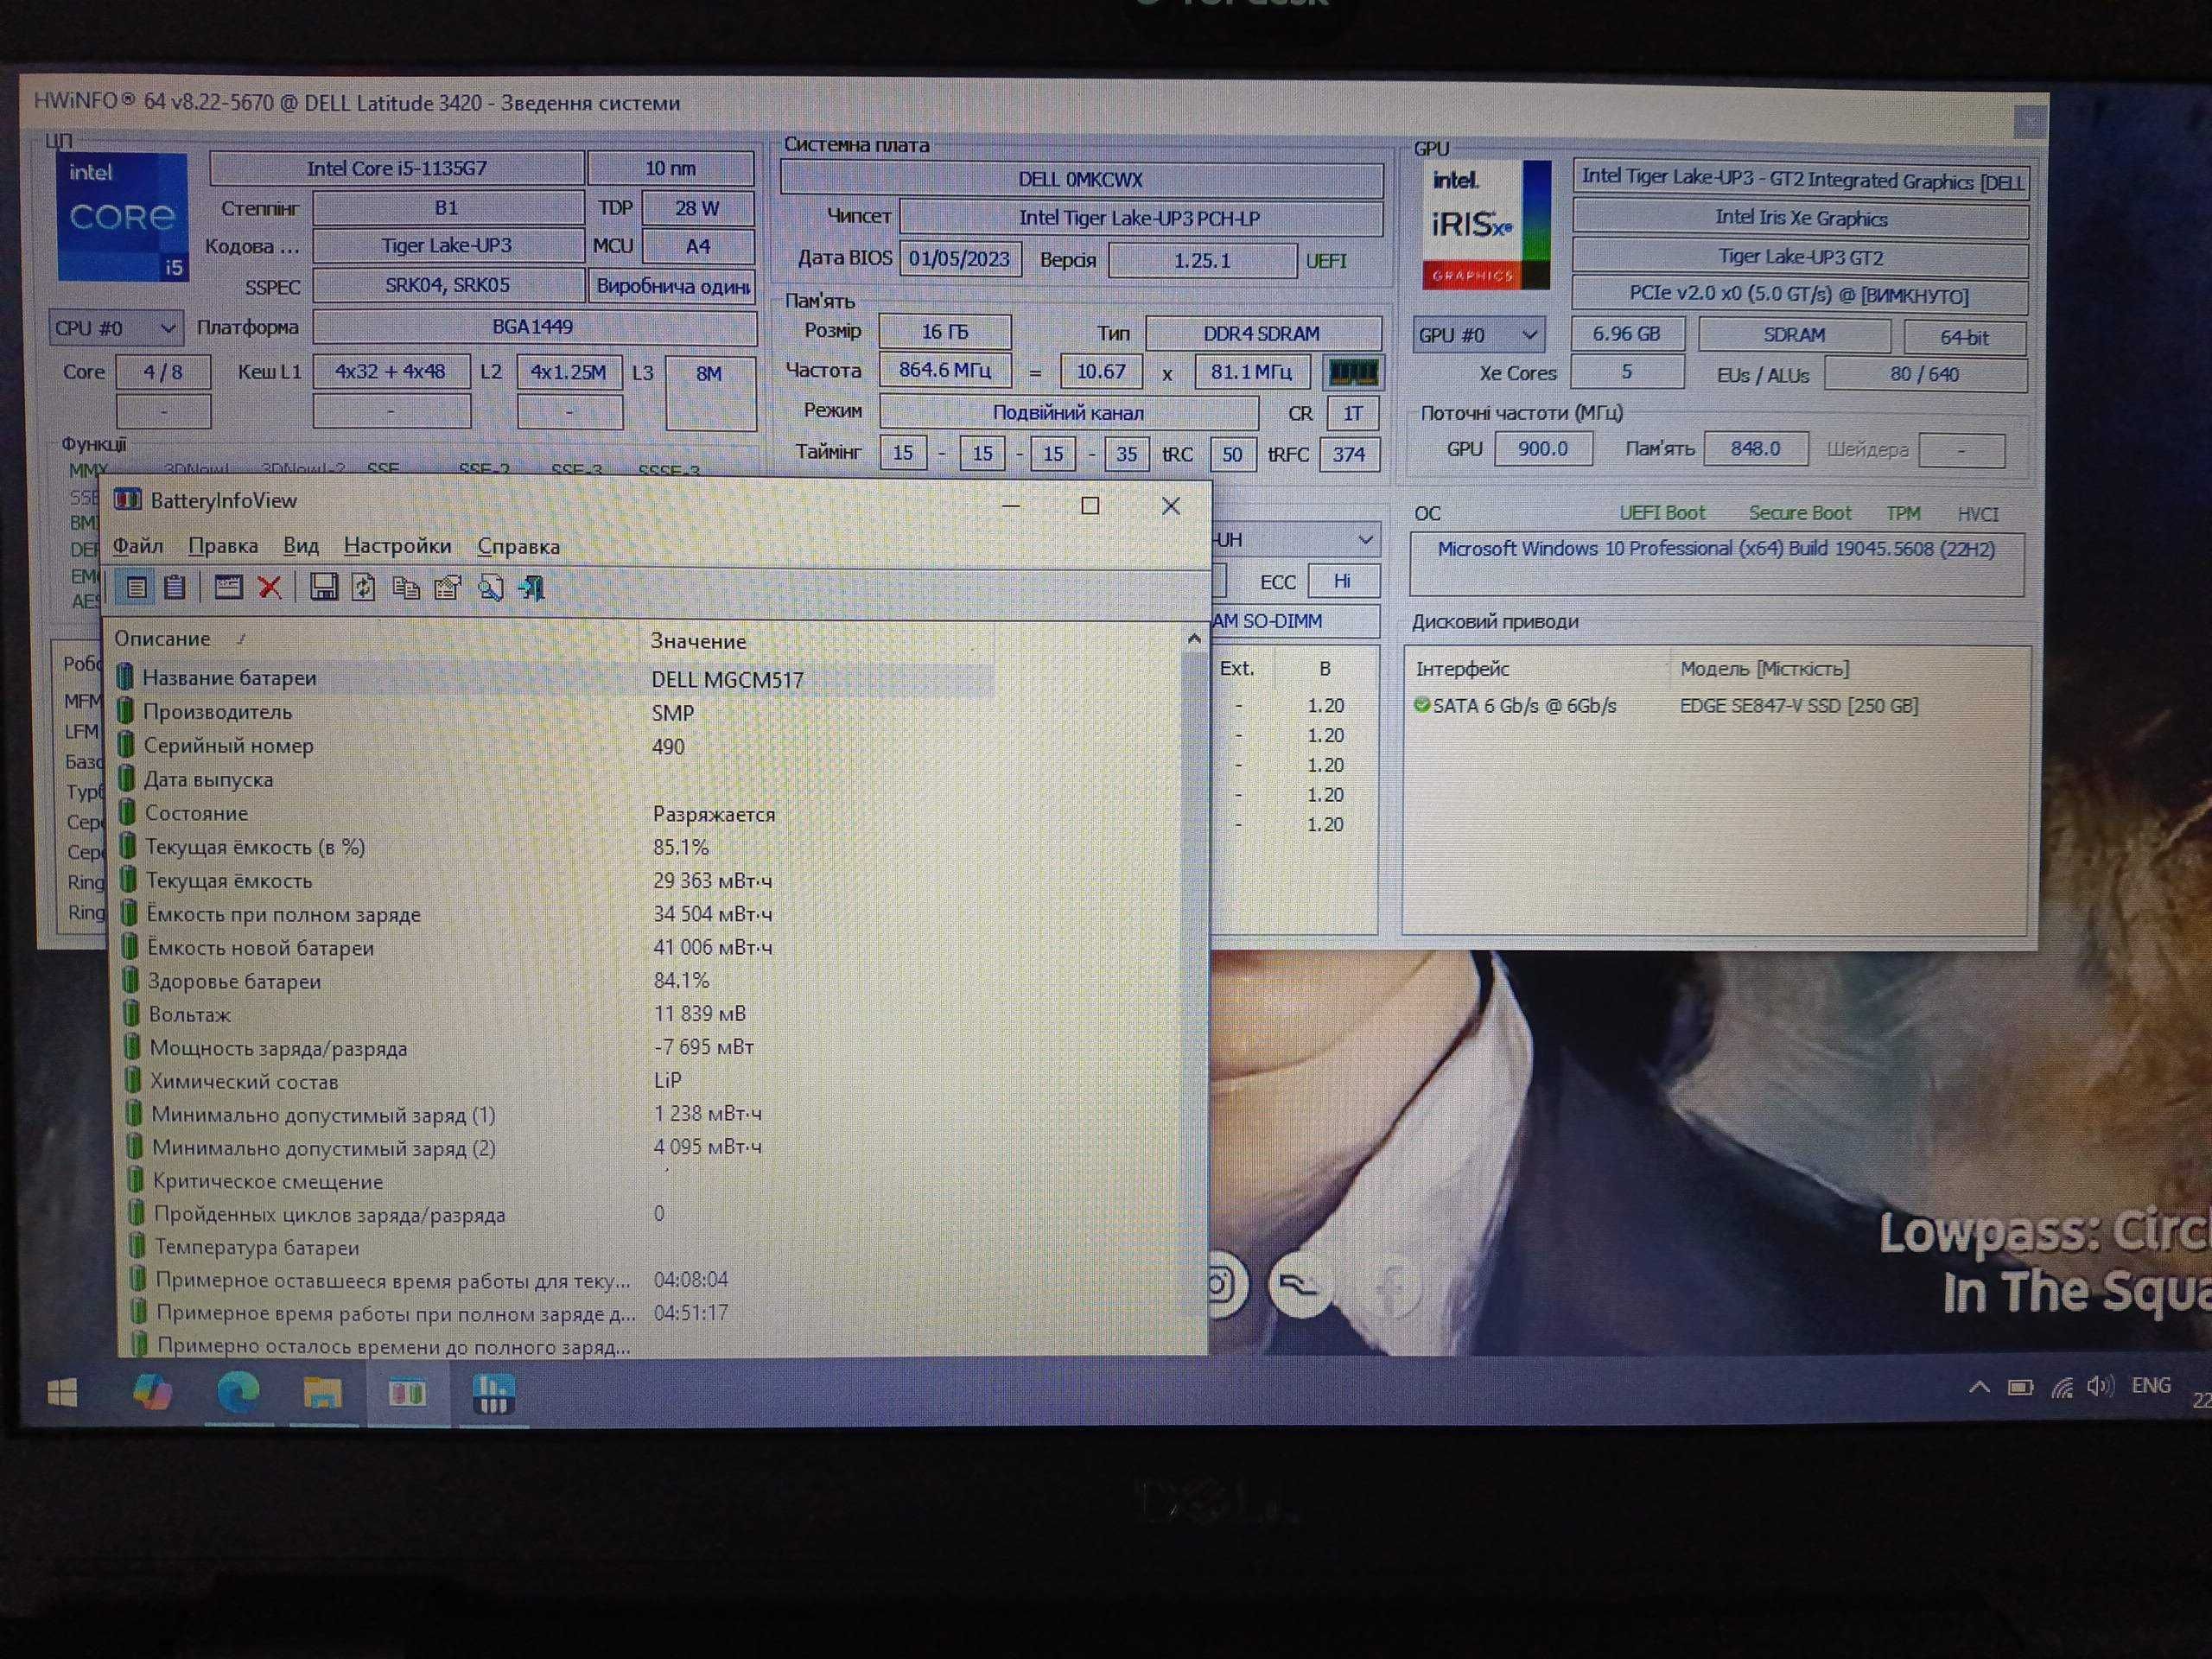Open properties via toolbar icon
2212x1659 pixels.
pyautogui.click(x=447, y=588)
